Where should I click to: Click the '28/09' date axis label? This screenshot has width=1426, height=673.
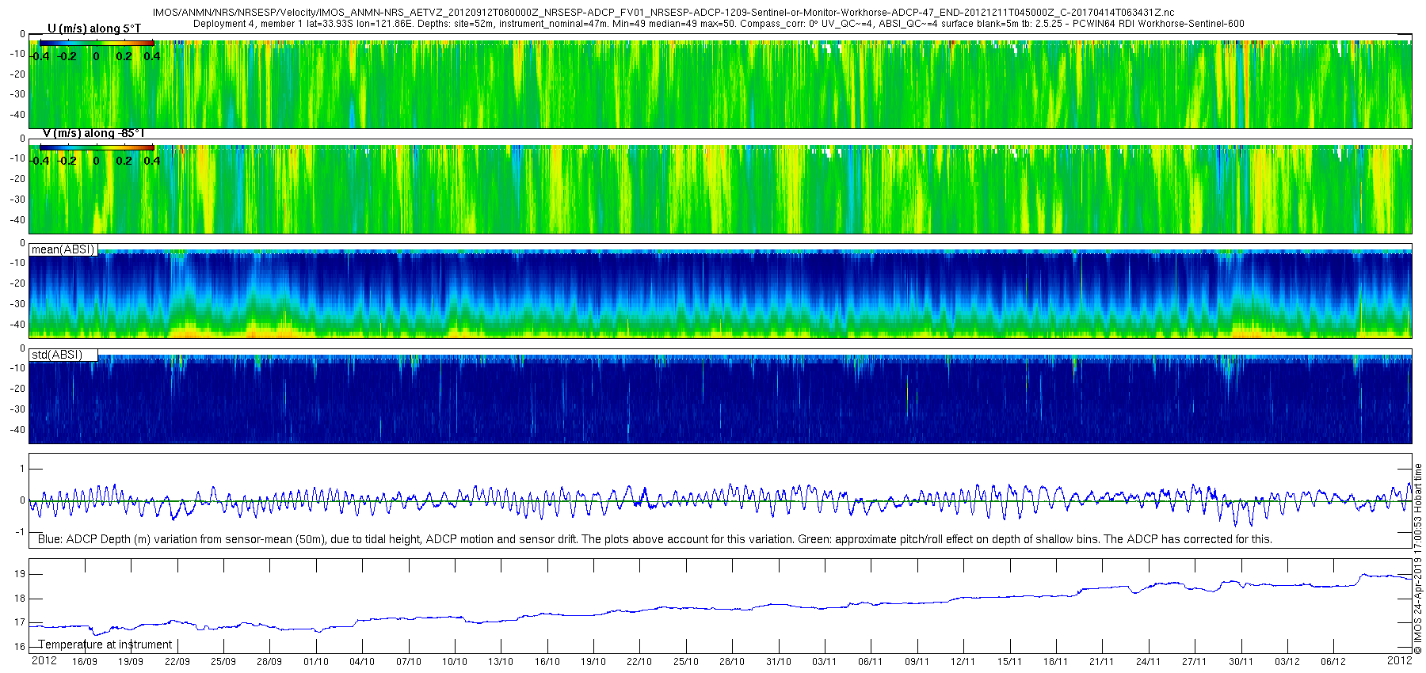point(269,662)
